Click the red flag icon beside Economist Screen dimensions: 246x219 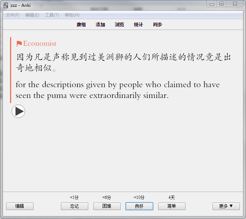pos(19,44)
